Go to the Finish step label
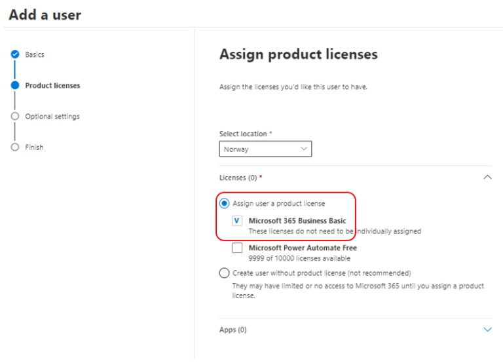 point(34,147)
